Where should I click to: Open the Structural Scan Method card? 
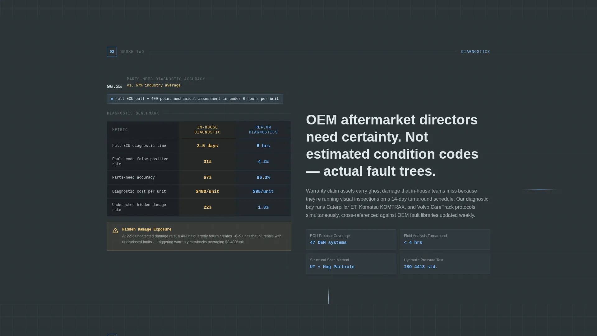click(351, 264)
